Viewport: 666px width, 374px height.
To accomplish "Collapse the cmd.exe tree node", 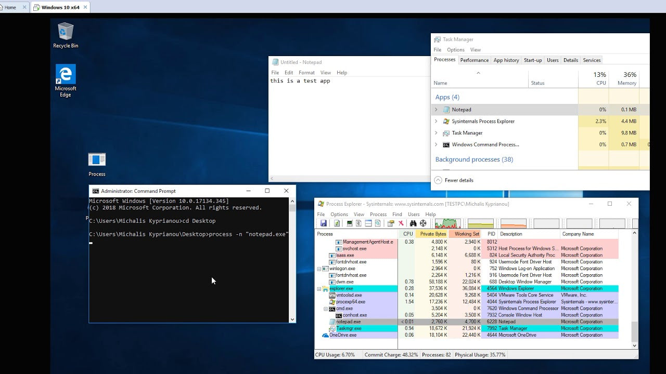I will pos(326,309).
